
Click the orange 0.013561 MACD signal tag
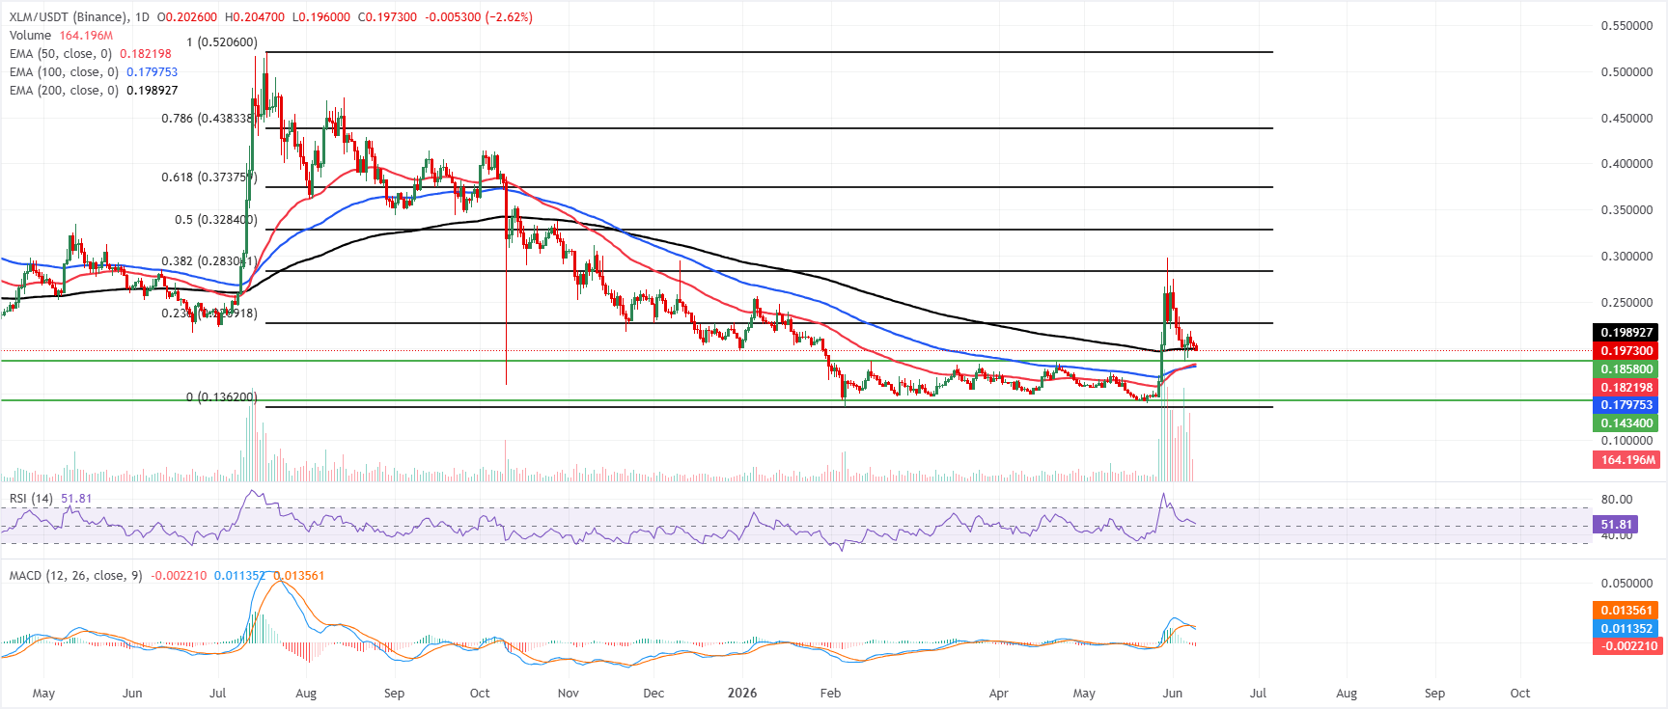(1626, 611)
